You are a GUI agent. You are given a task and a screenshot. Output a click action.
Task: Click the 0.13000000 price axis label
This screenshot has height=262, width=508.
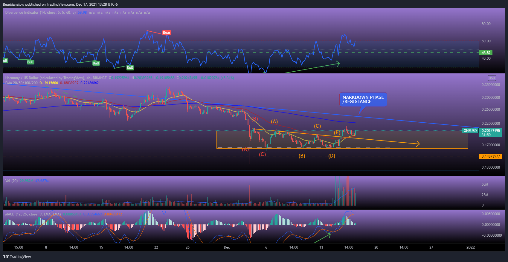pyautogui.click(x=491, y=167)
